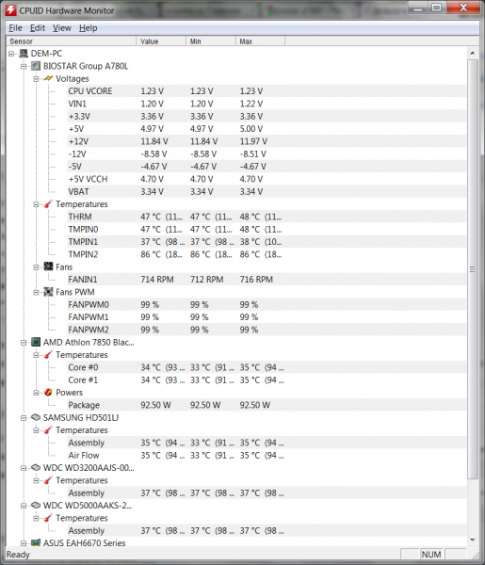Screen dimensions: 485x565
Task: Click the scrollbar down arrow
Action: (473, 540)
